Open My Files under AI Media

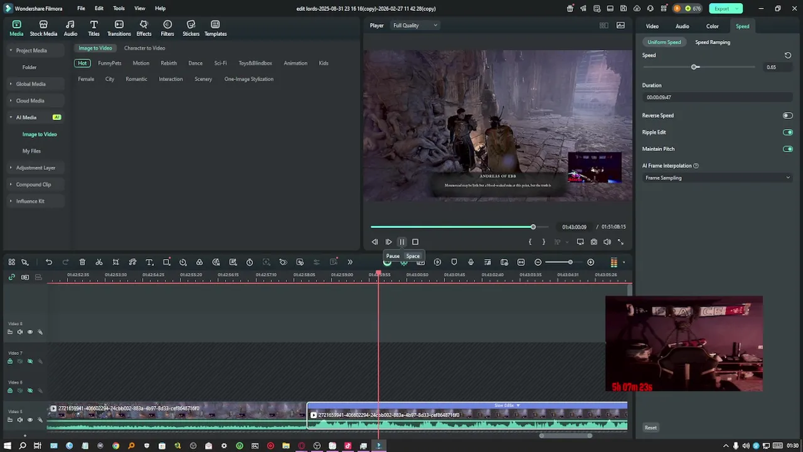point(31,151)
